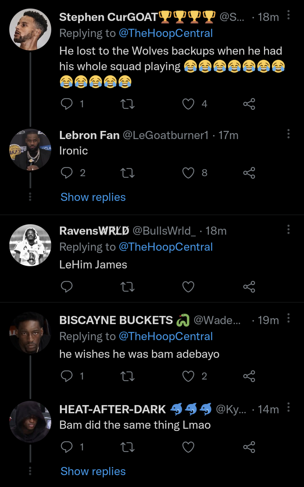
Task: Expand the hidden thread below Lebron Fan's avatar
Action: click(x=30, y=197)
